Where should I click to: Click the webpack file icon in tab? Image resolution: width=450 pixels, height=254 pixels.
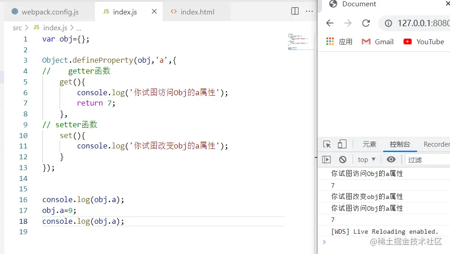pyautogui.click(x=14, y=11)
